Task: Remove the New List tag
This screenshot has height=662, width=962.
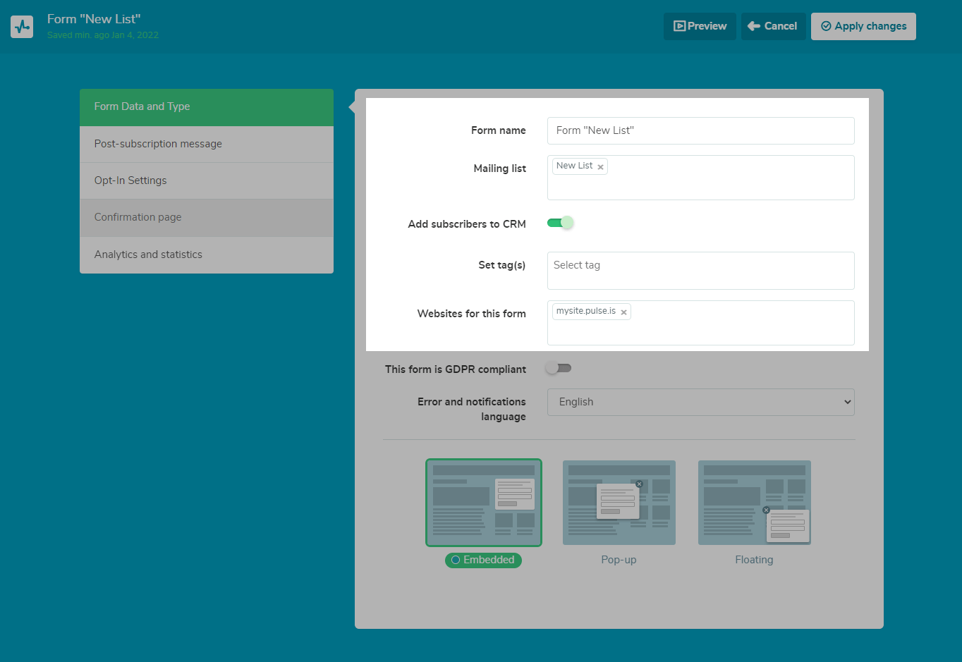Action: (600, 167)
